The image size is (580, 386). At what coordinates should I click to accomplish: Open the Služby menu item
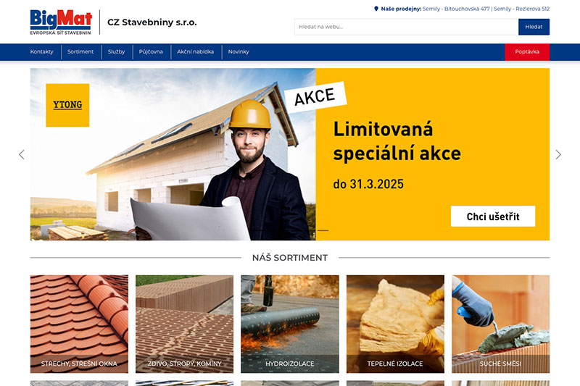click(x=116, y=51)
